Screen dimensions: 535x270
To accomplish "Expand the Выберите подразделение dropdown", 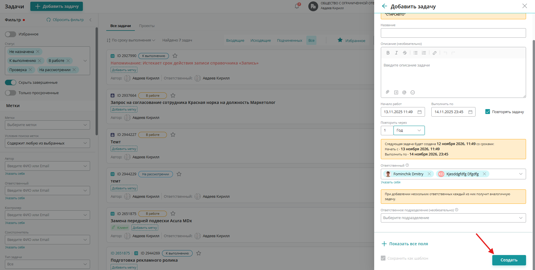I will 453,218.
